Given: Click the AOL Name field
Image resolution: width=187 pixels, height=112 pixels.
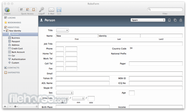Looking at the screenshot, I should click(83, 83).
